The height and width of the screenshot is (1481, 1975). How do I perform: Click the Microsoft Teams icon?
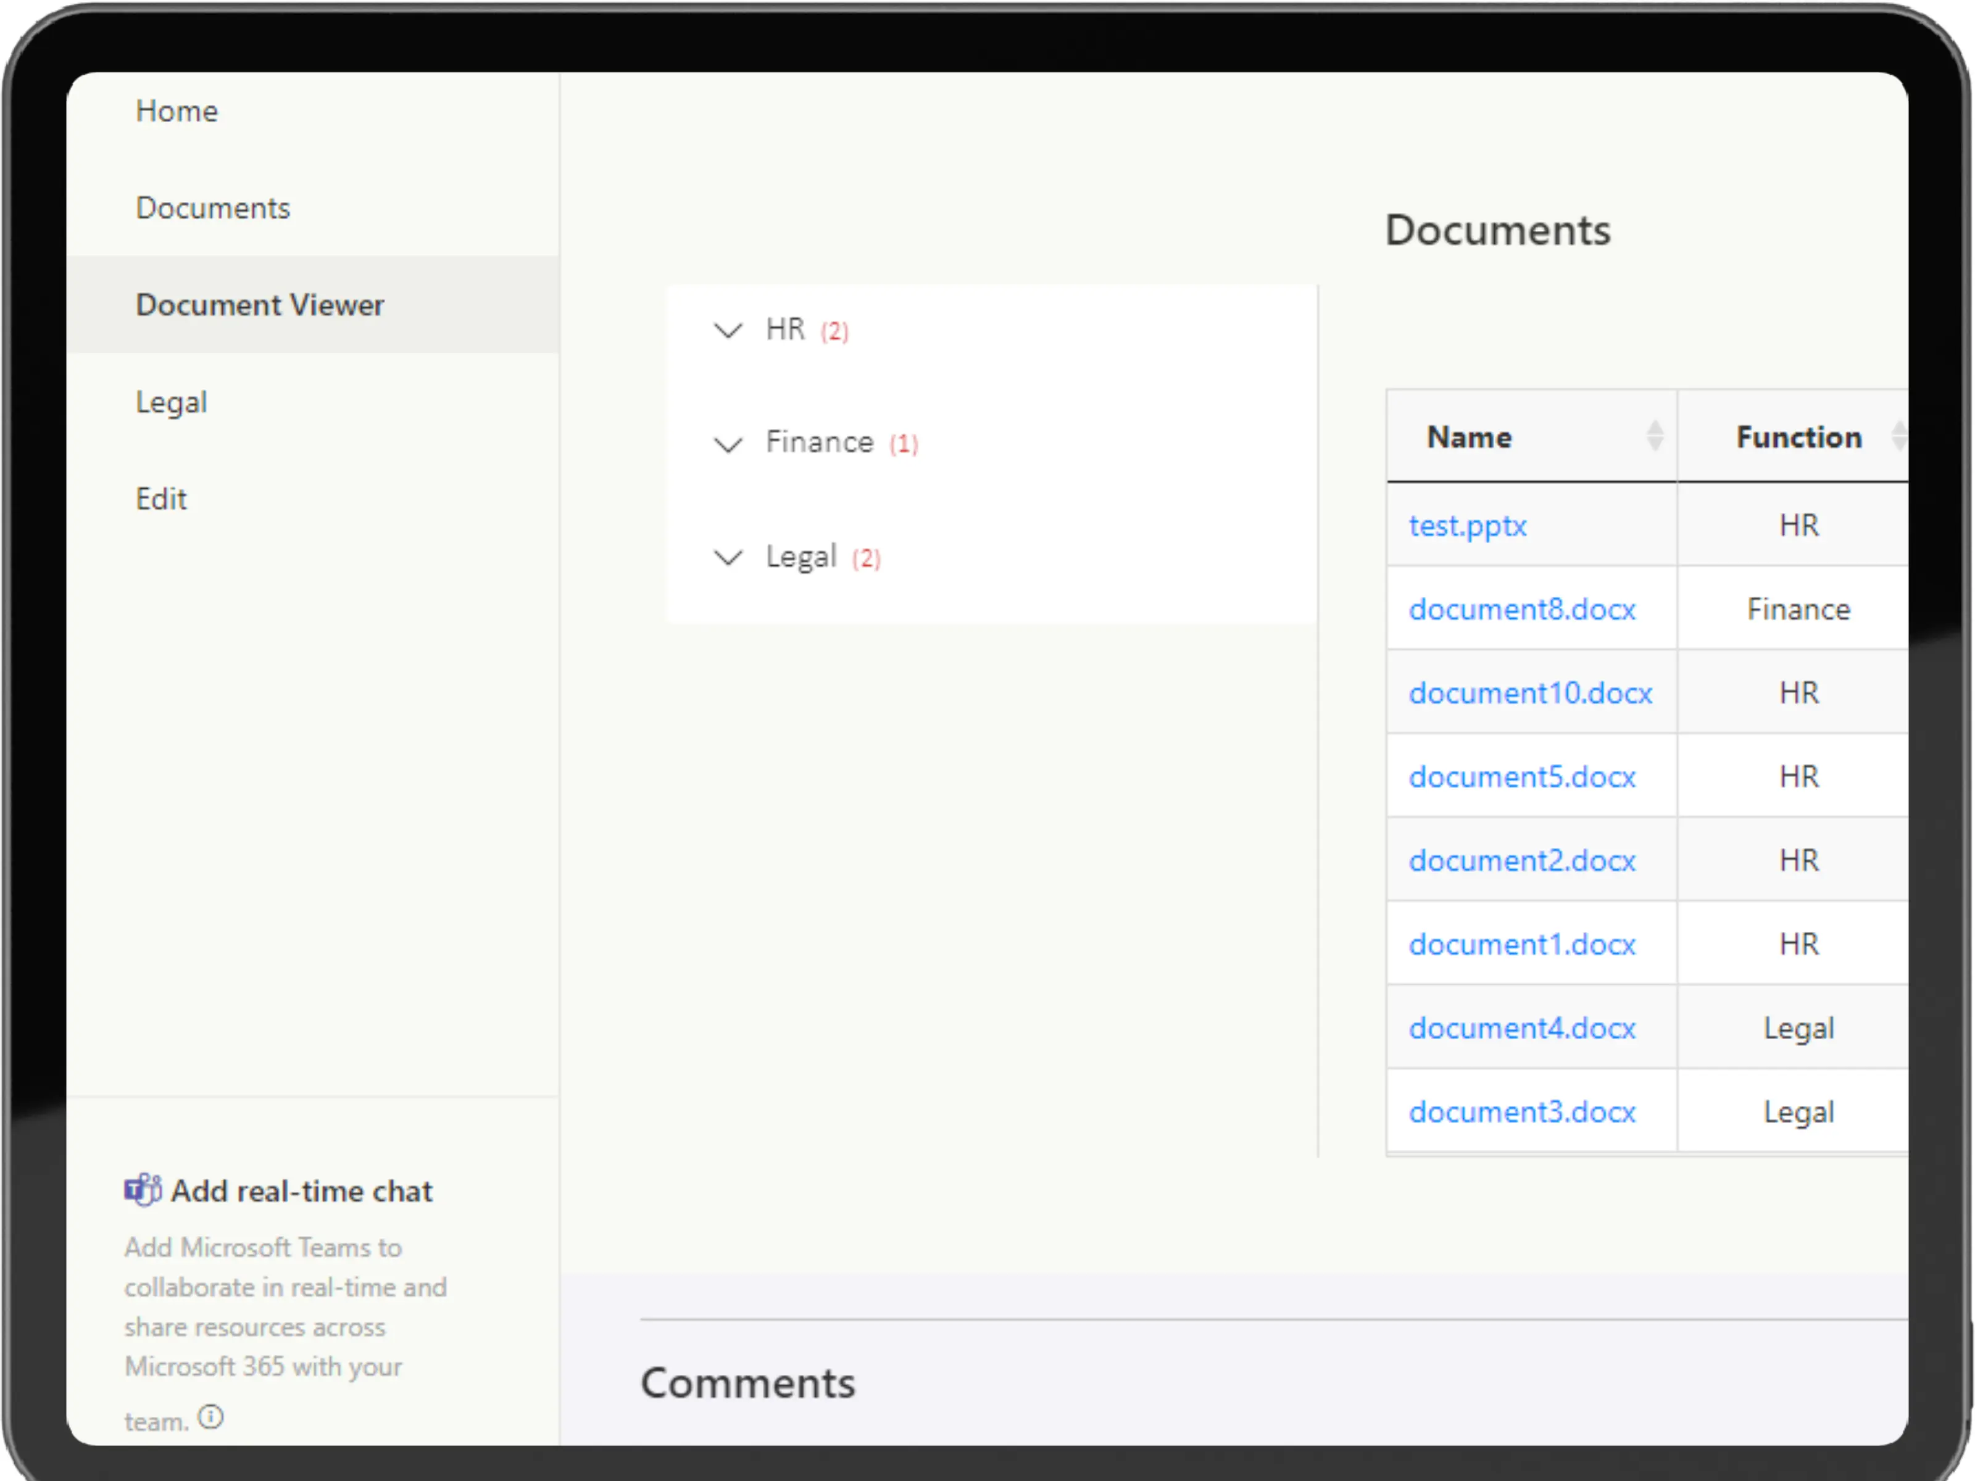point(143,1190)
